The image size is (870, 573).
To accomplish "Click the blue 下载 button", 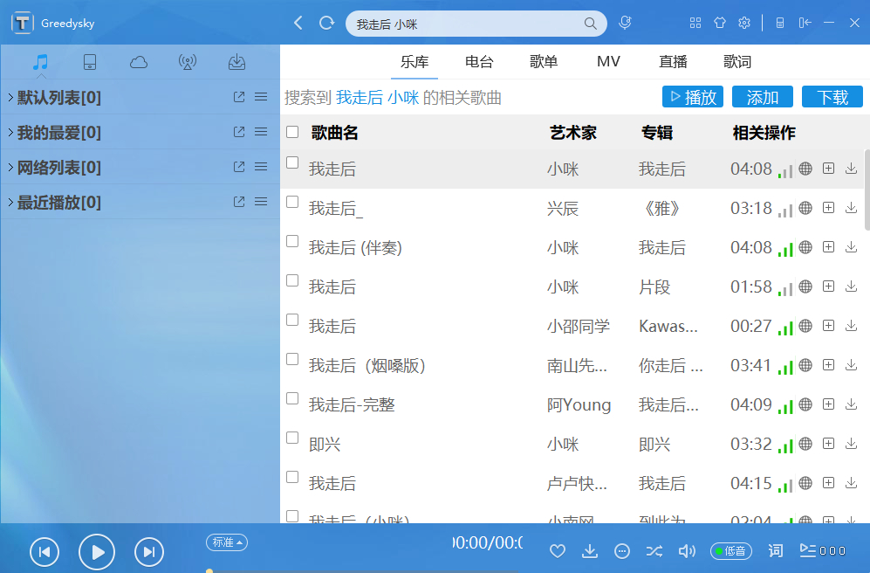I will point(832,97).
